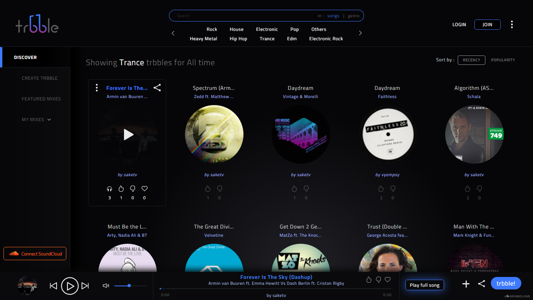This screenshot has width=533, height=300.
Task: Dislike the Forever Is The trbble card
Action: [133, 189]
